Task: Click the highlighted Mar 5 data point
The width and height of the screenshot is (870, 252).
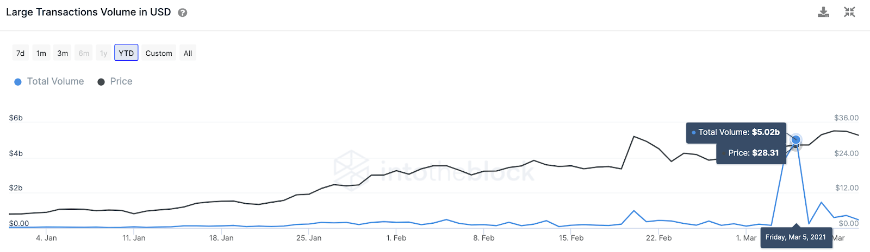Action: click(x=796, y=140)
